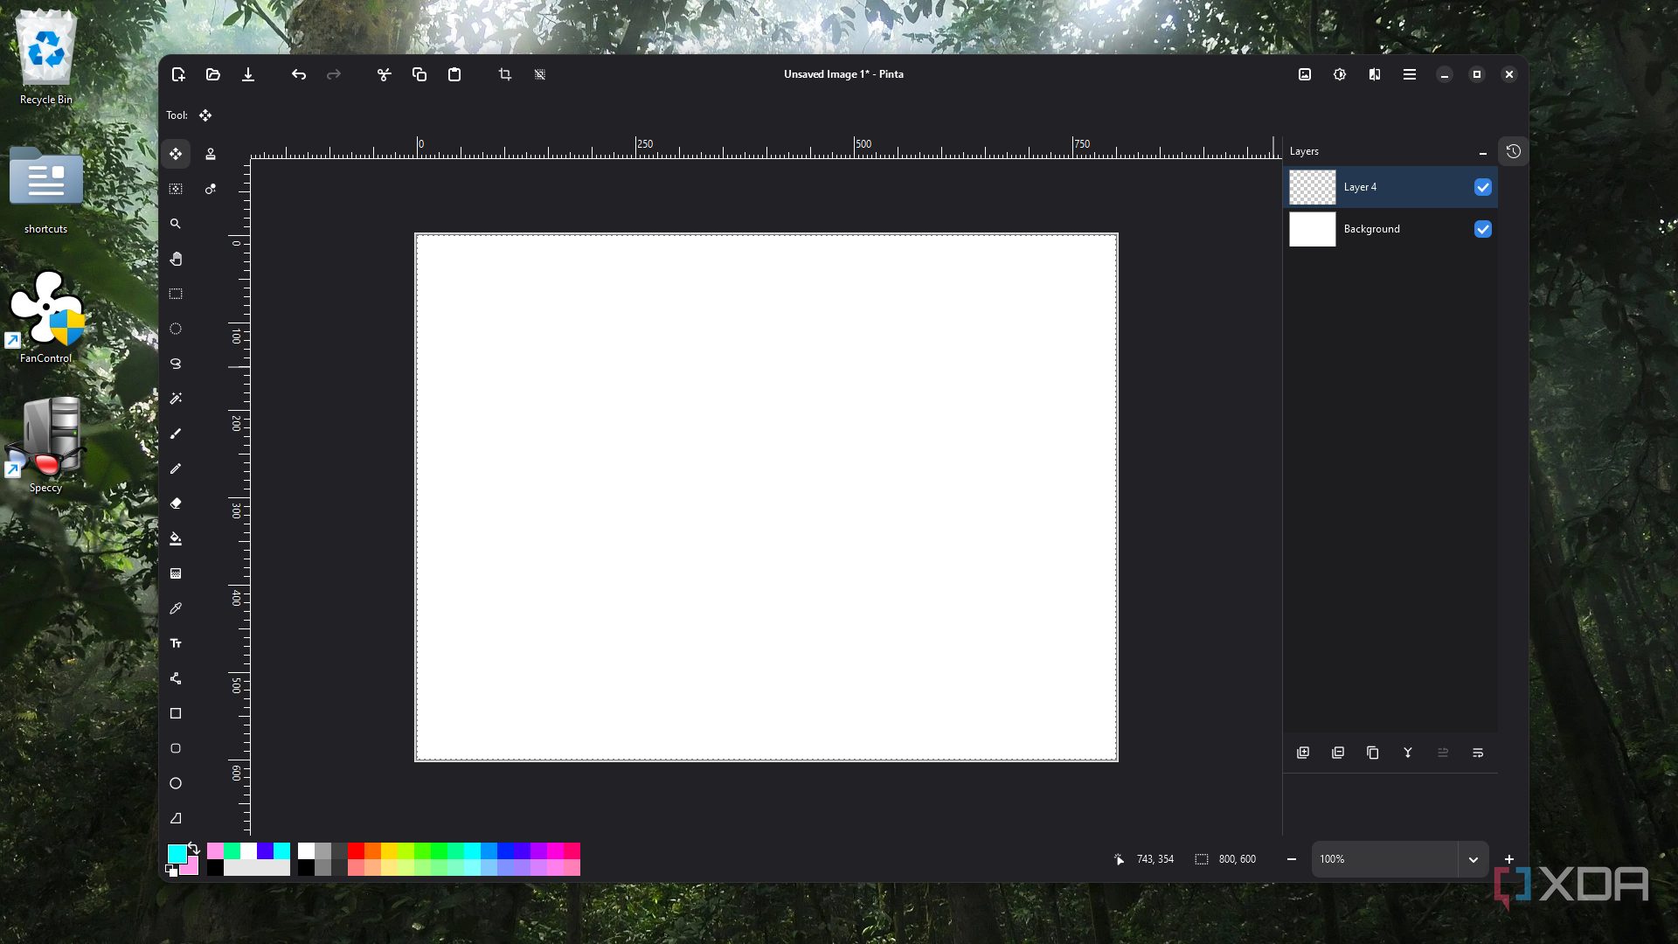
Task: Open the main hamburger menu
Action: pyautogui.click(x=1410, y=74)
